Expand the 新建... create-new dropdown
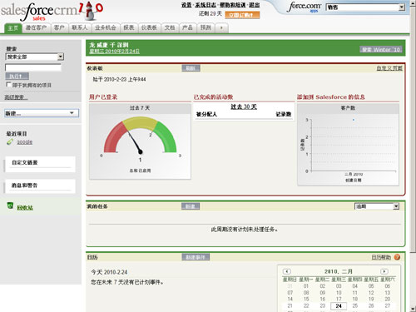Image resolution: width=416 pixels, height=312 pixels. coord(42,113)
